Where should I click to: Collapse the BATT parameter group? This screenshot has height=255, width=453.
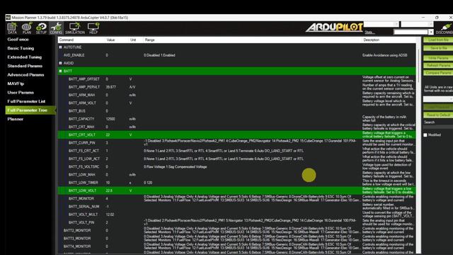(60, 71)
